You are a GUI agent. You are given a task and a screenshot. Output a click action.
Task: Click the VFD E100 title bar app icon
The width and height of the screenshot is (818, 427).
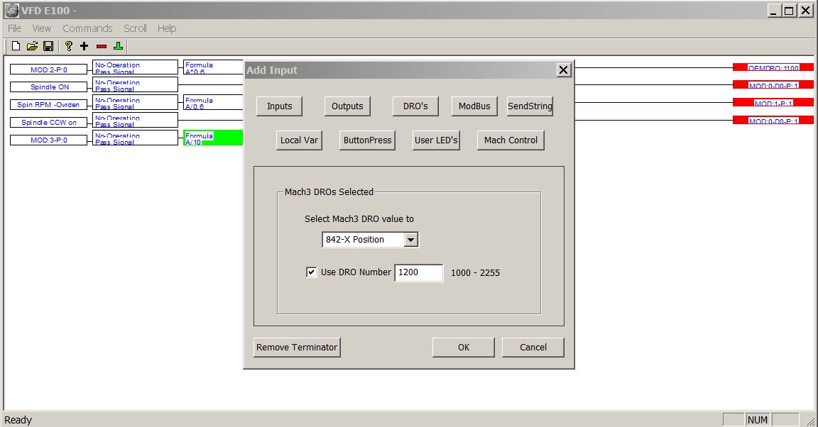click(11, 11)
